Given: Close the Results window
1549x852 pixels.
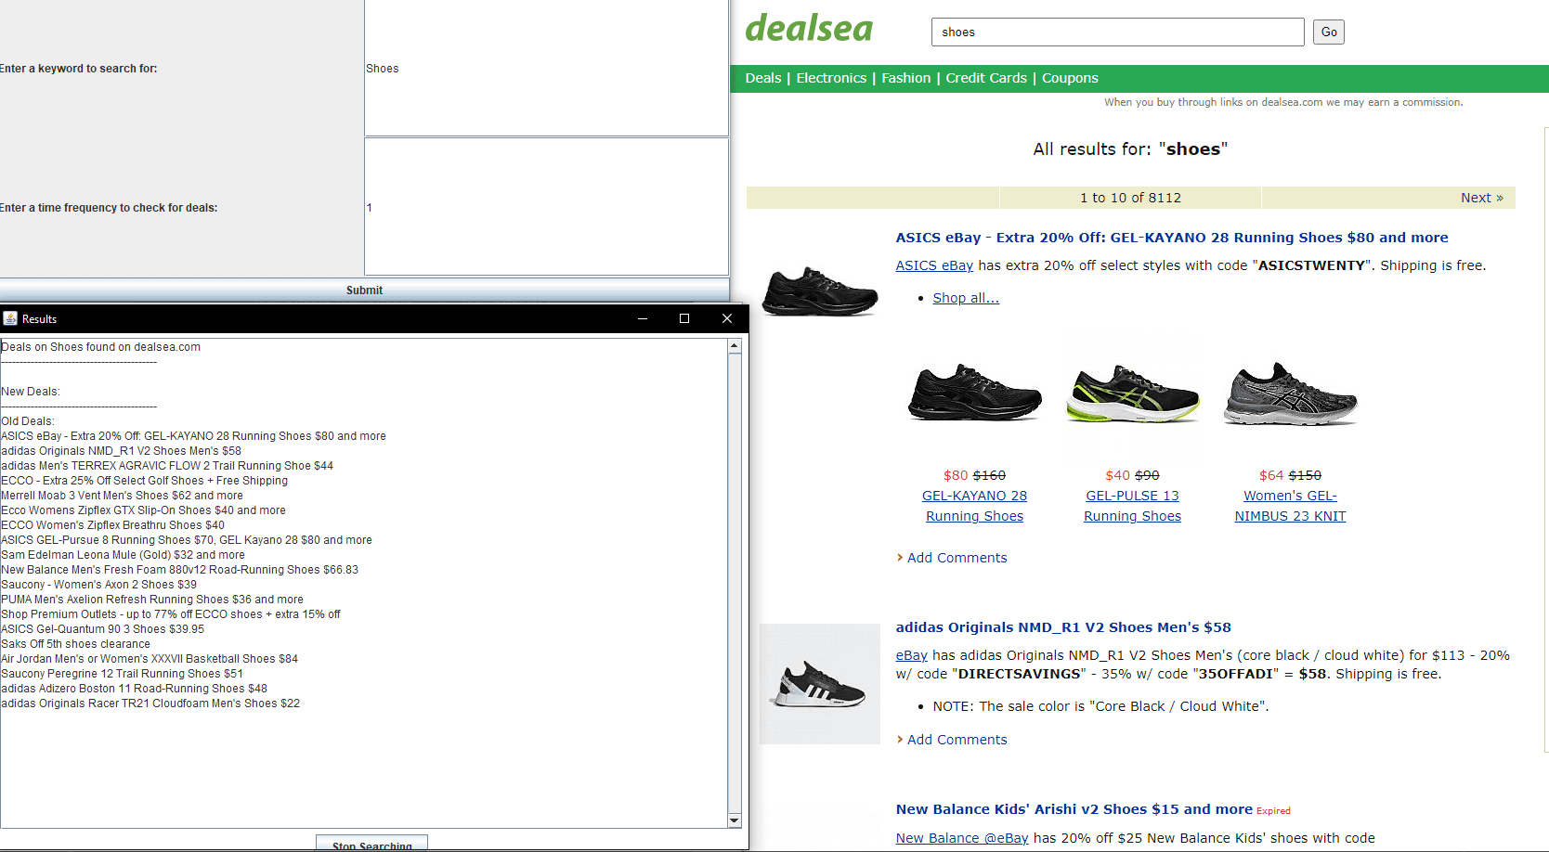Looking at the screenshot, I should (727, 318).
